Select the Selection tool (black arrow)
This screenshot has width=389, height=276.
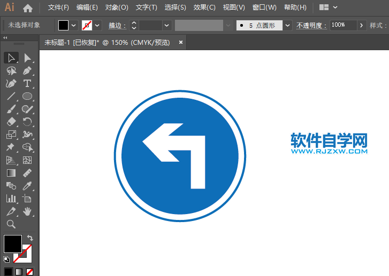click(11, 58)
